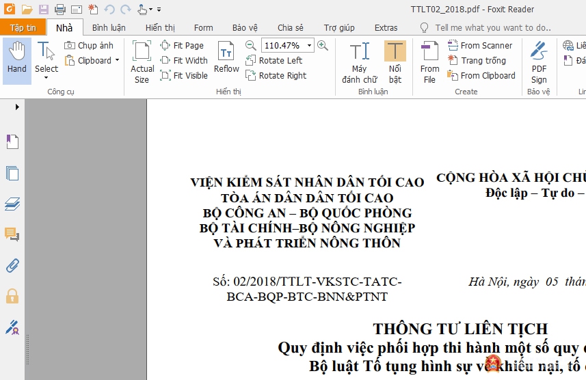The width and height of the screenshot is (586, 380).
Task: Rotate the page left
Action: [274, 61]
